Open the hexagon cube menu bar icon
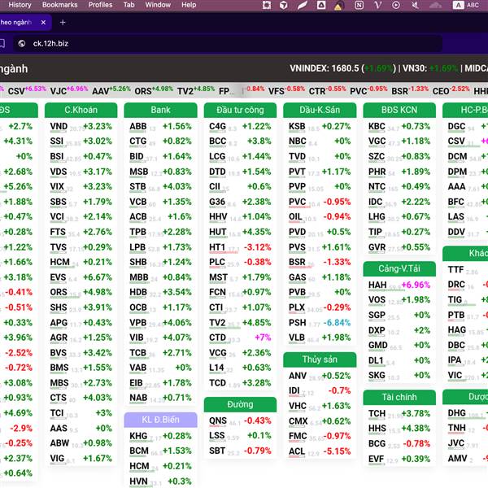Viewport: 488px width, 488px height. 284,5
